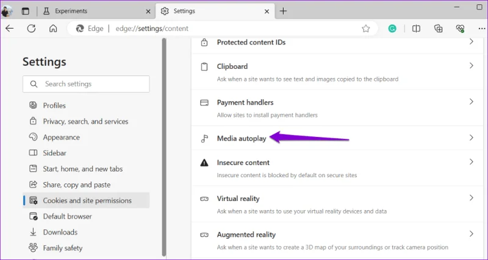Open the Grammarly extension icon
The height and width of the screenshot is (260, 488).
(392, 29)
